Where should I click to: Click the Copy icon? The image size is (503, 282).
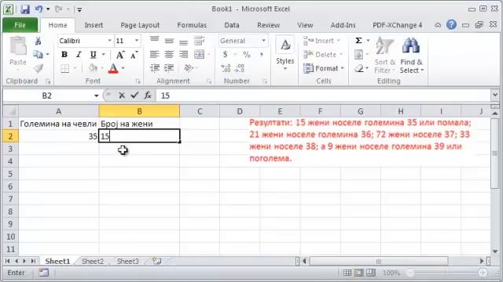coord(38,54)
